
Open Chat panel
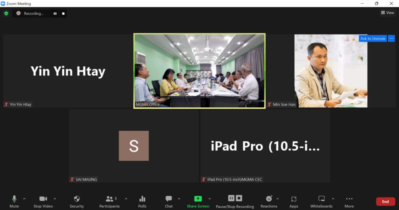(x=169, y=201)
